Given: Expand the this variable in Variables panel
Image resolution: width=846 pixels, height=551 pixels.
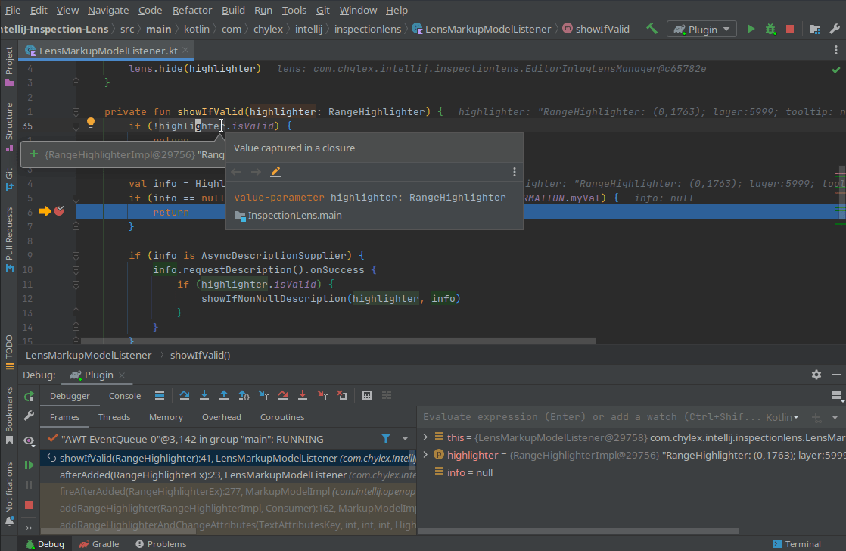Looking at the screenshot, I should click(425, 437).
